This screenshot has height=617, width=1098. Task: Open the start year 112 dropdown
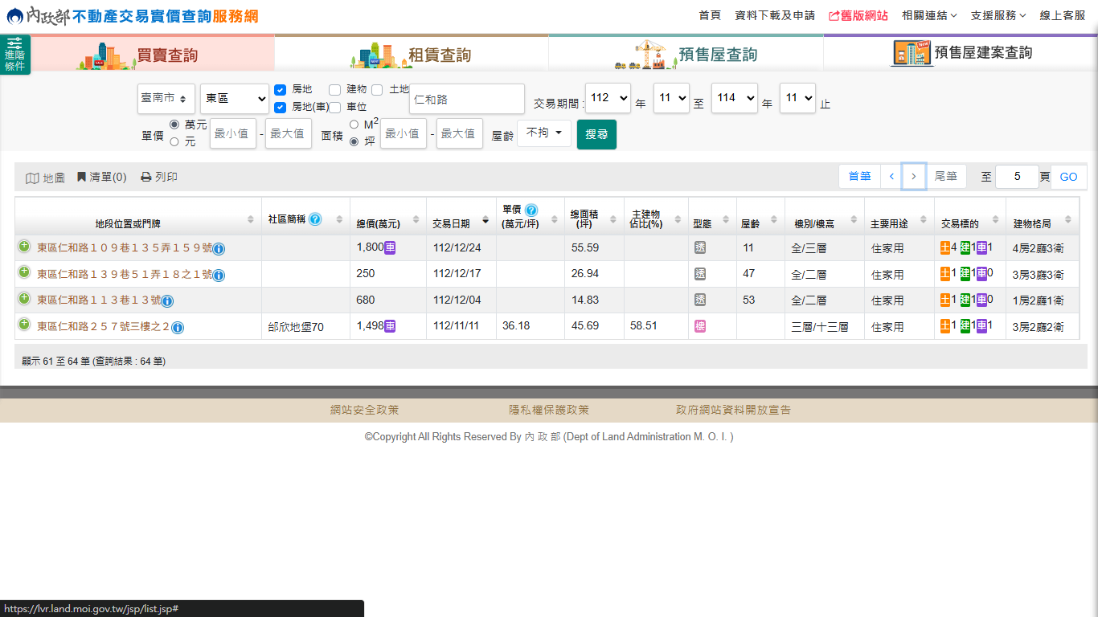point(608,98)
